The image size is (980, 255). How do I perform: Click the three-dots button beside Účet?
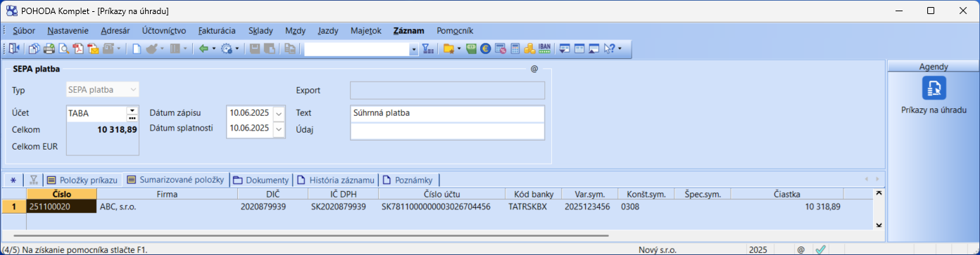[132, 117]
